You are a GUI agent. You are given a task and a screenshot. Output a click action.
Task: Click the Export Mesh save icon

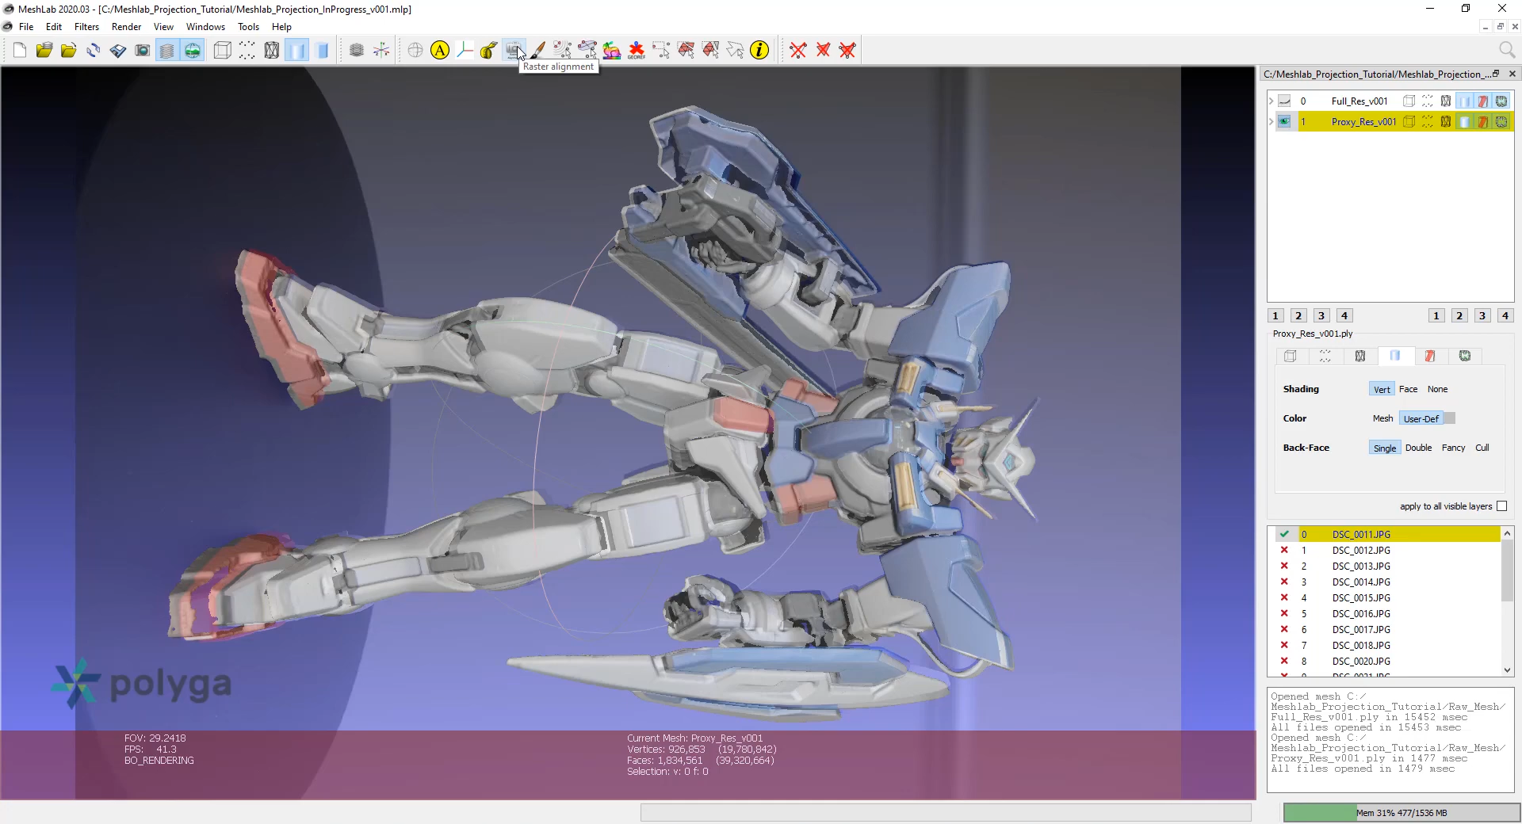118,51
